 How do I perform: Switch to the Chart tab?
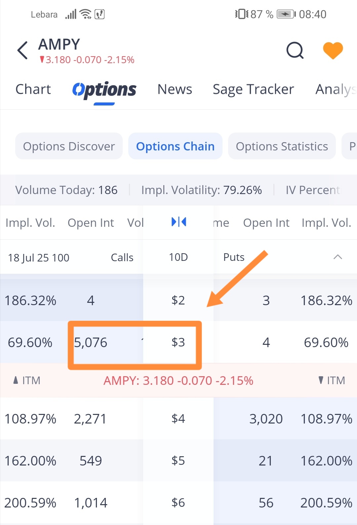click(33, 89)
